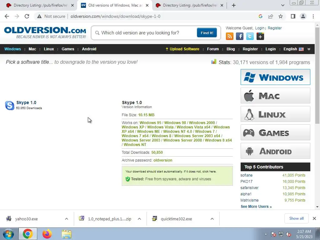This screenshot has height=240, width=320.
Task: Click the sofiane contributor name
Action: [x=246, y=175]
